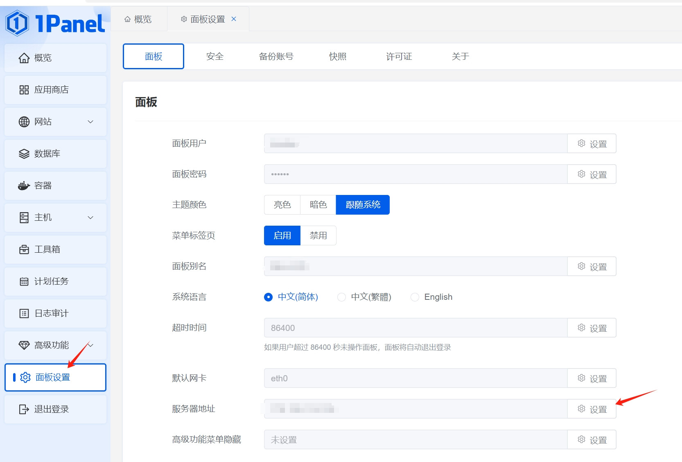Click home icon on 概览 top tab

[127, 19]
